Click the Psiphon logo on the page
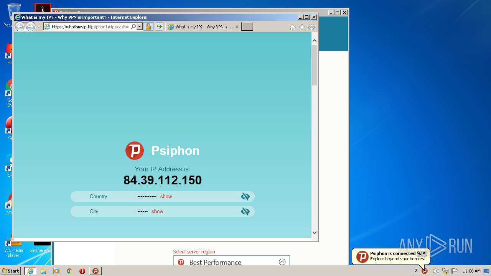 [135, 151]
